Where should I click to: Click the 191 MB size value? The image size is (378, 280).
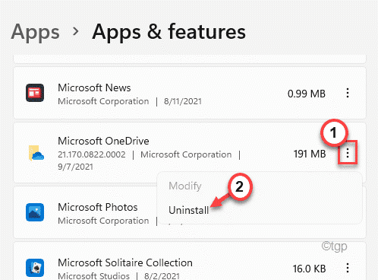(310, 154)
